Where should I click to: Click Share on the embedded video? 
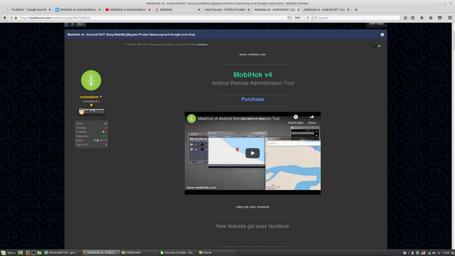tap(312, 119)
